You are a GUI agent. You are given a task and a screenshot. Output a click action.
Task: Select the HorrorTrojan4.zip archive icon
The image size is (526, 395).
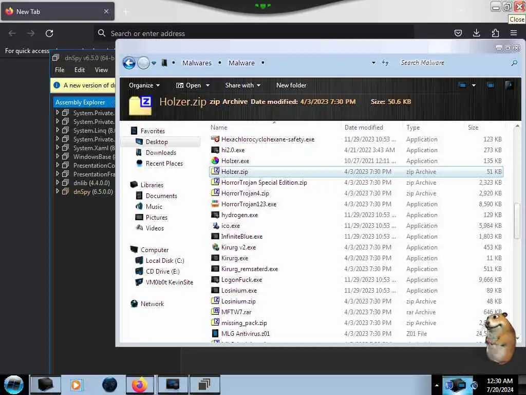click(215, 193)
